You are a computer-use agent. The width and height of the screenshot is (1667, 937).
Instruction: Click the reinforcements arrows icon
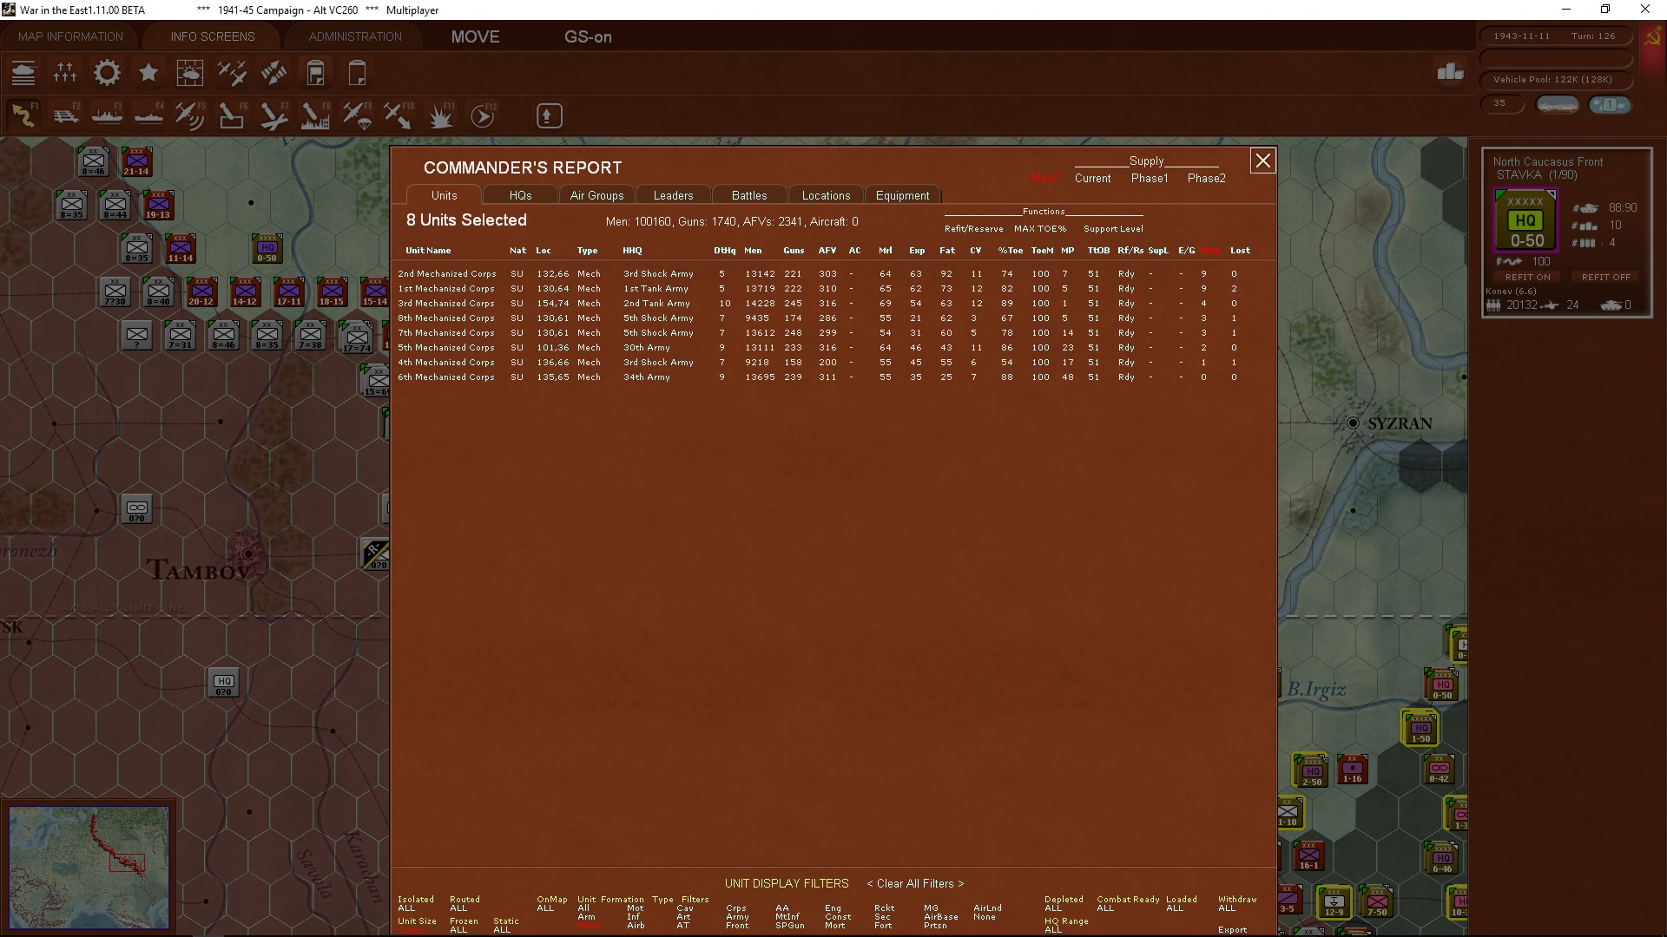(273, 73)
